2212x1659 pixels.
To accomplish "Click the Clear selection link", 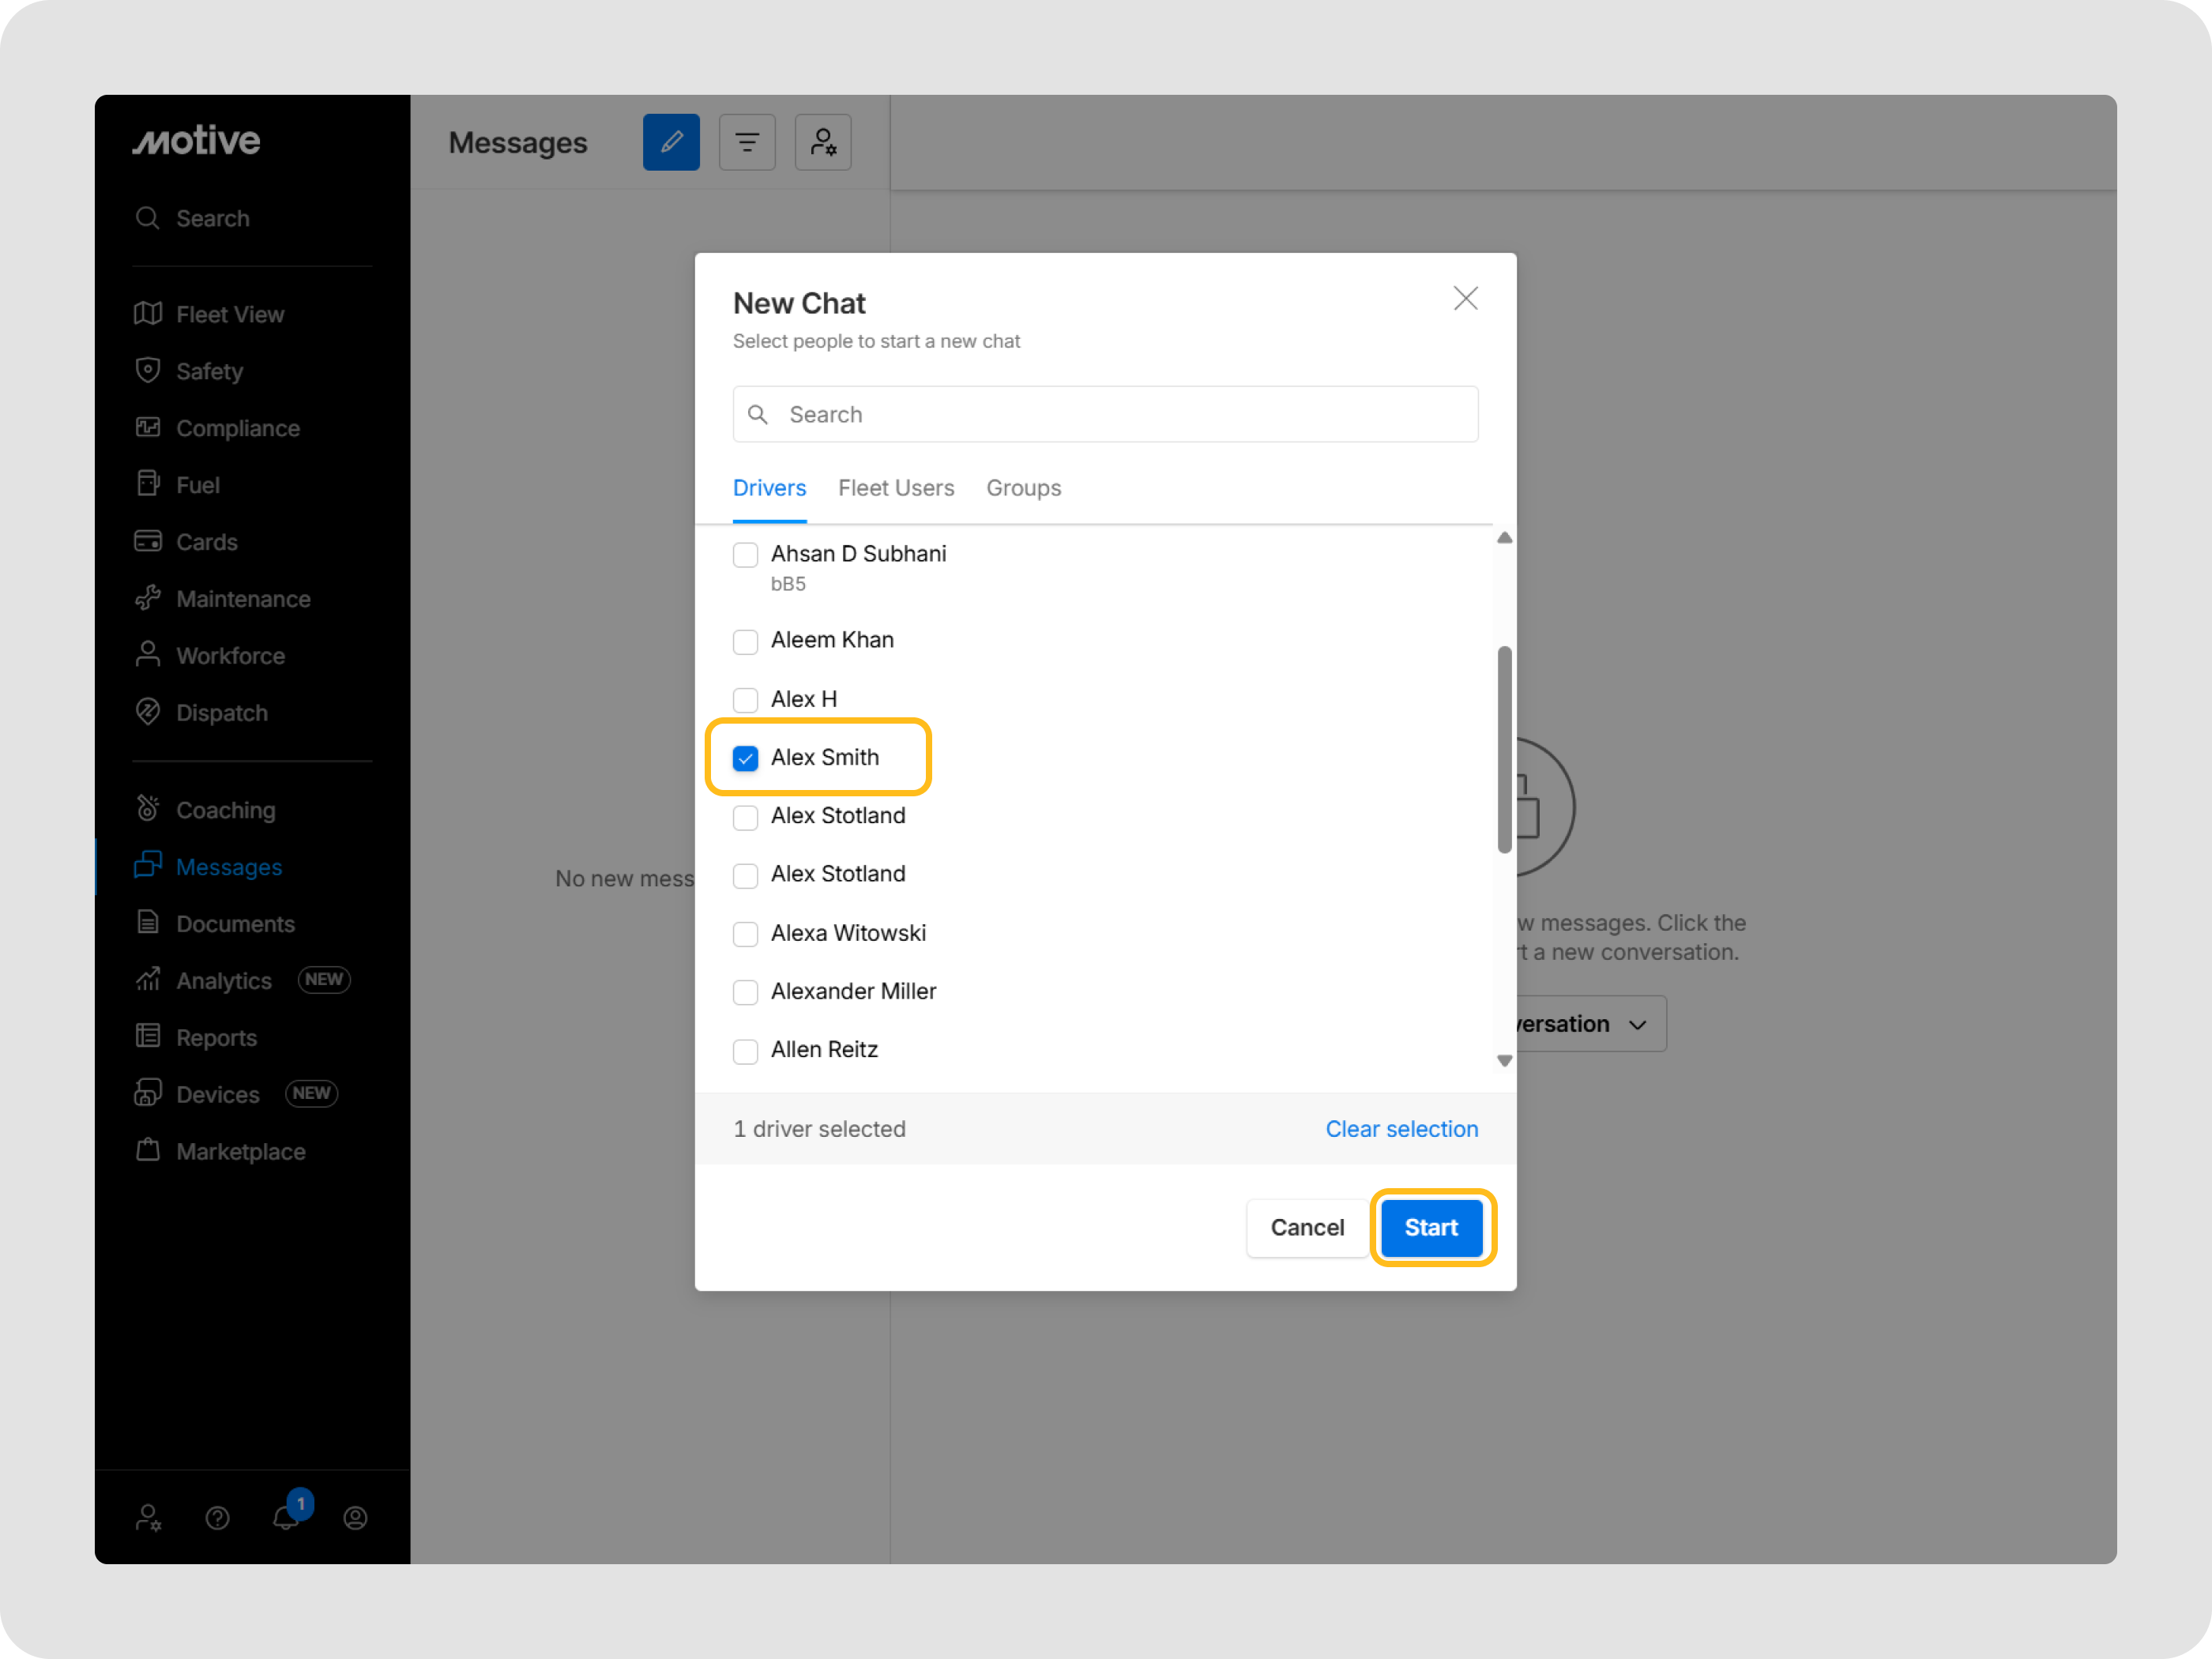I will click(x=1401, y=1128).
